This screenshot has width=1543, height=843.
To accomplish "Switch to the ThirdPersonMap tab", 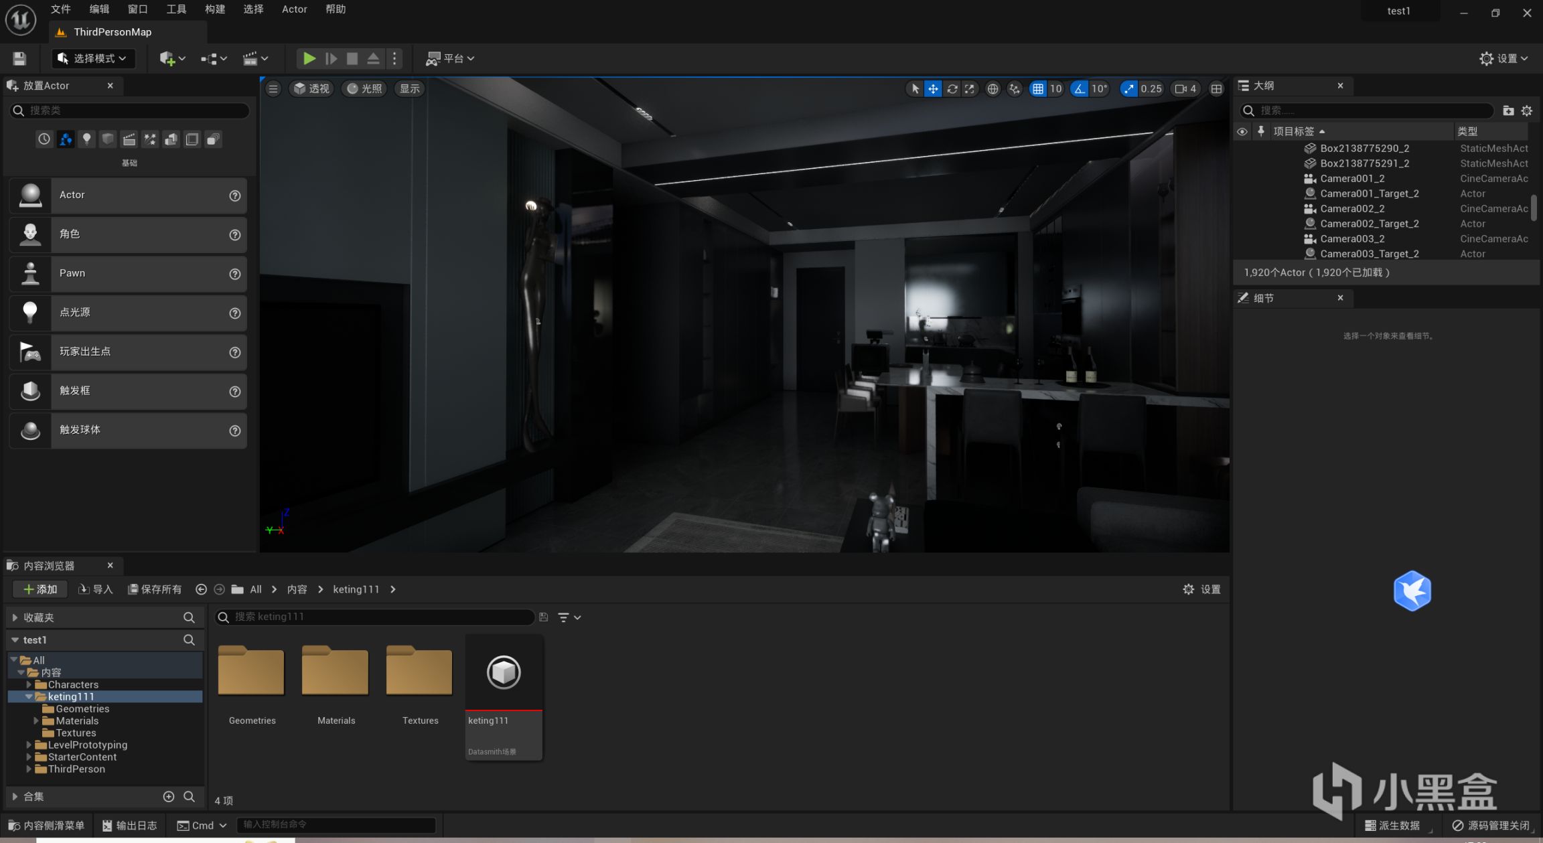I will point(113,32).
